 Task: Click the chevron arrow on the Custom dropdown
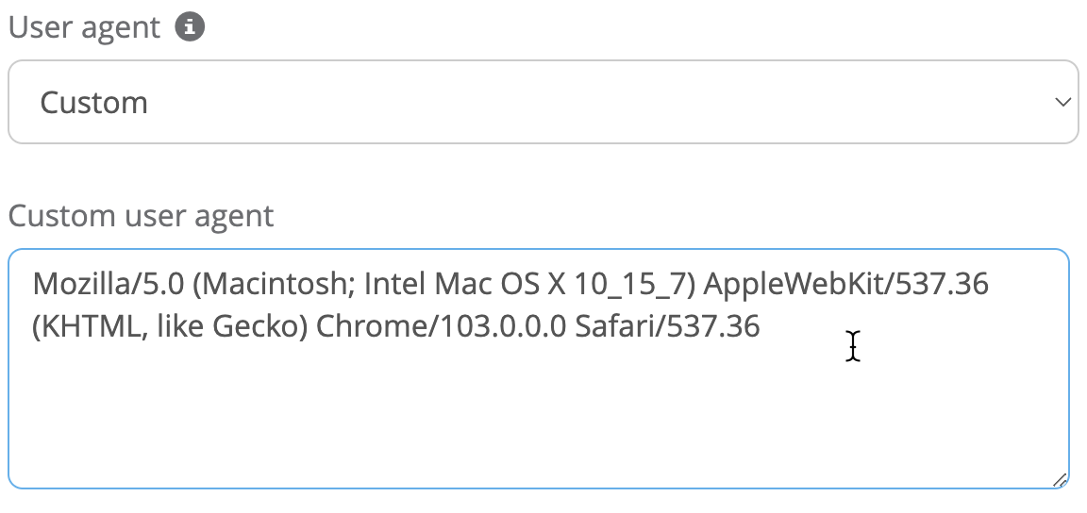click(x=1062, y=102)
